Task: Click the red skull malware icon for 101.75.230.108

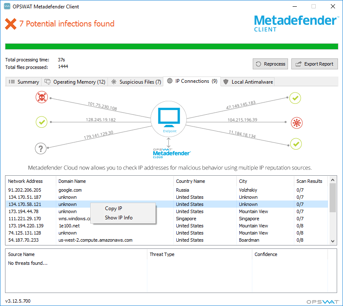Action: click(x=42, y=97)
